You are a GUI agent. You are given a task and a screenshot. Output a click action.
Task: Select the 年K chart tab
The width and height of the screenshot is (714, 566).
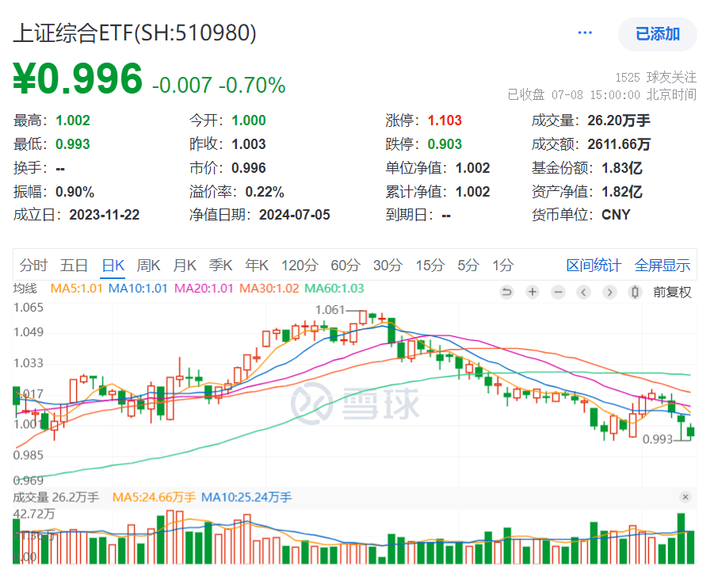click(x=257, y=265)
